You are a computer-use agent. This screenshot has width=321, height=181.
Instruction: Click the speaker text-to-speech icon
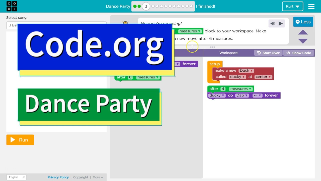coord(273,24)
